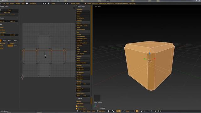Screen dimensions: 201x113
Task: Open the Angle Based method dropdown
Action: coord(83,104)
